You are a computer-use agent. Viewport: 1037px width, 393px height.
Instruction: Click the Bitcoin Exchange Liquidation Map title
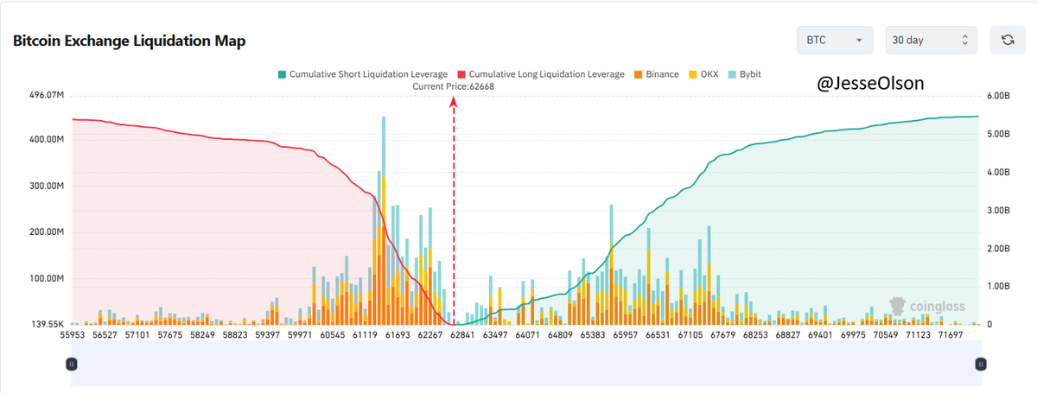click(130, 41)
